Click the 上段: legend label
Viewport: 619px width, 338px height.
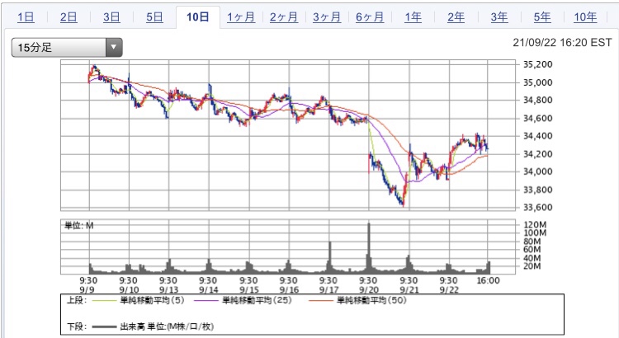point(76,301)
